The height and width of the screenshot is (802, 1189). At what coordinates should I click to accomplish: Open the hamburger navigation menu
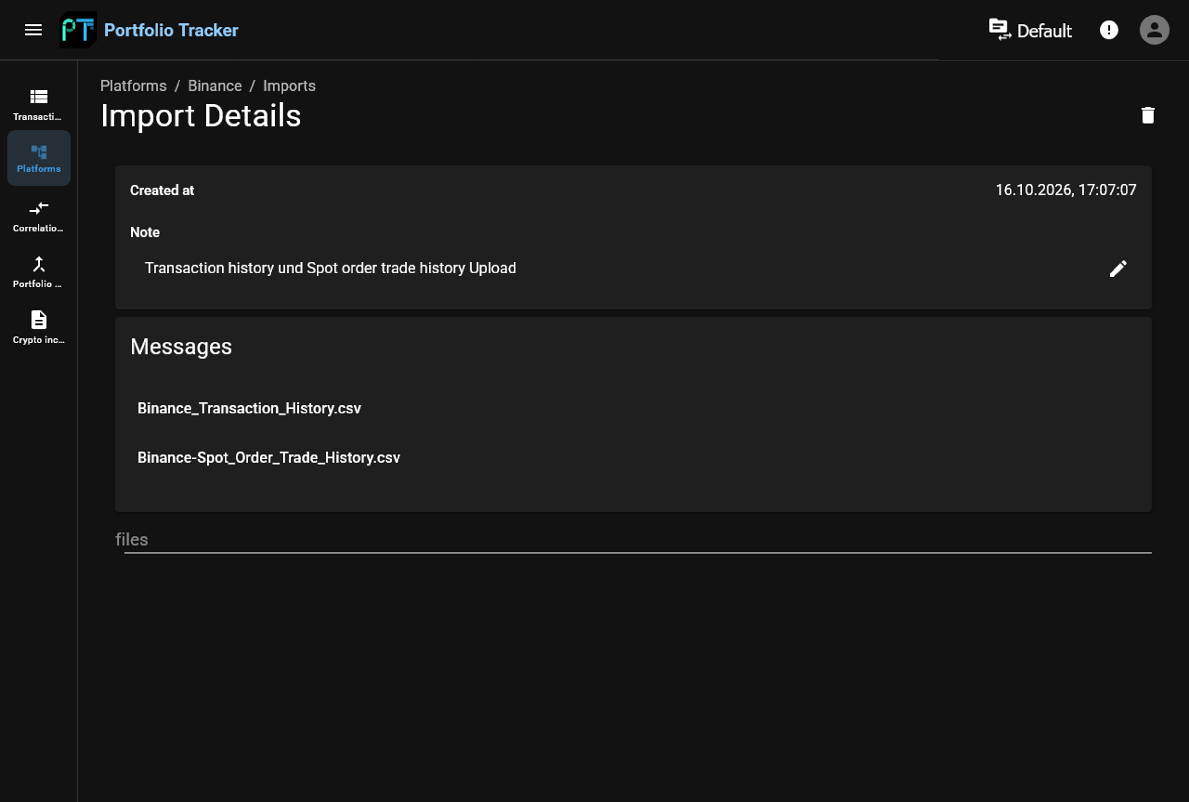33,30
